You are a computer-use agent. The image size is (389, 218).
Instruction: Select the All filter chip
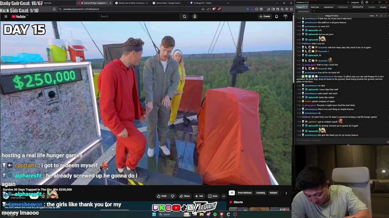point(232,193)
